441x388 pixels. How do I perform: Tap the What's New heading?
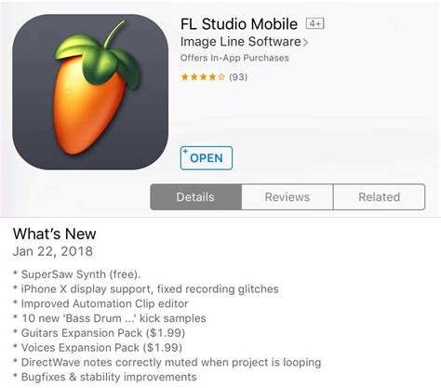[55, 234]
